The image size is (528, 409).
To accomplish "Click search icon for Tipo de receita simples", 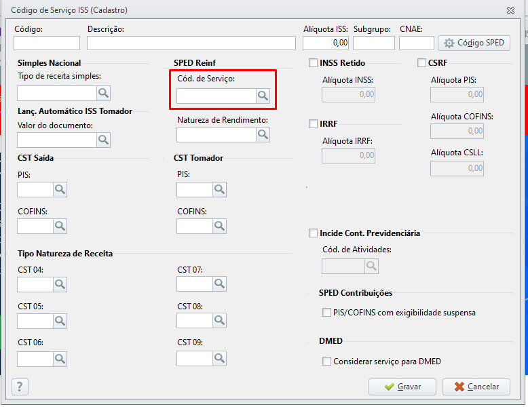I will click(103, 93).
